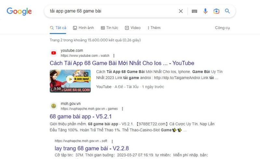Viewport: 260px width, 159px height.
Task: Open options menu for vuphapche.moh.gov.vn games result
Action: (123, 109)
